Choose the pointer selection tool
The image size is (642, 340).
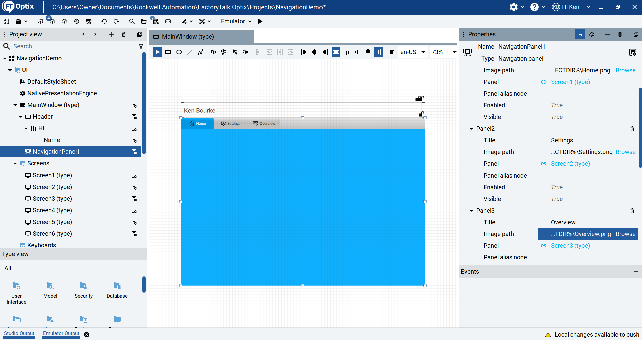tap(157, 52)
